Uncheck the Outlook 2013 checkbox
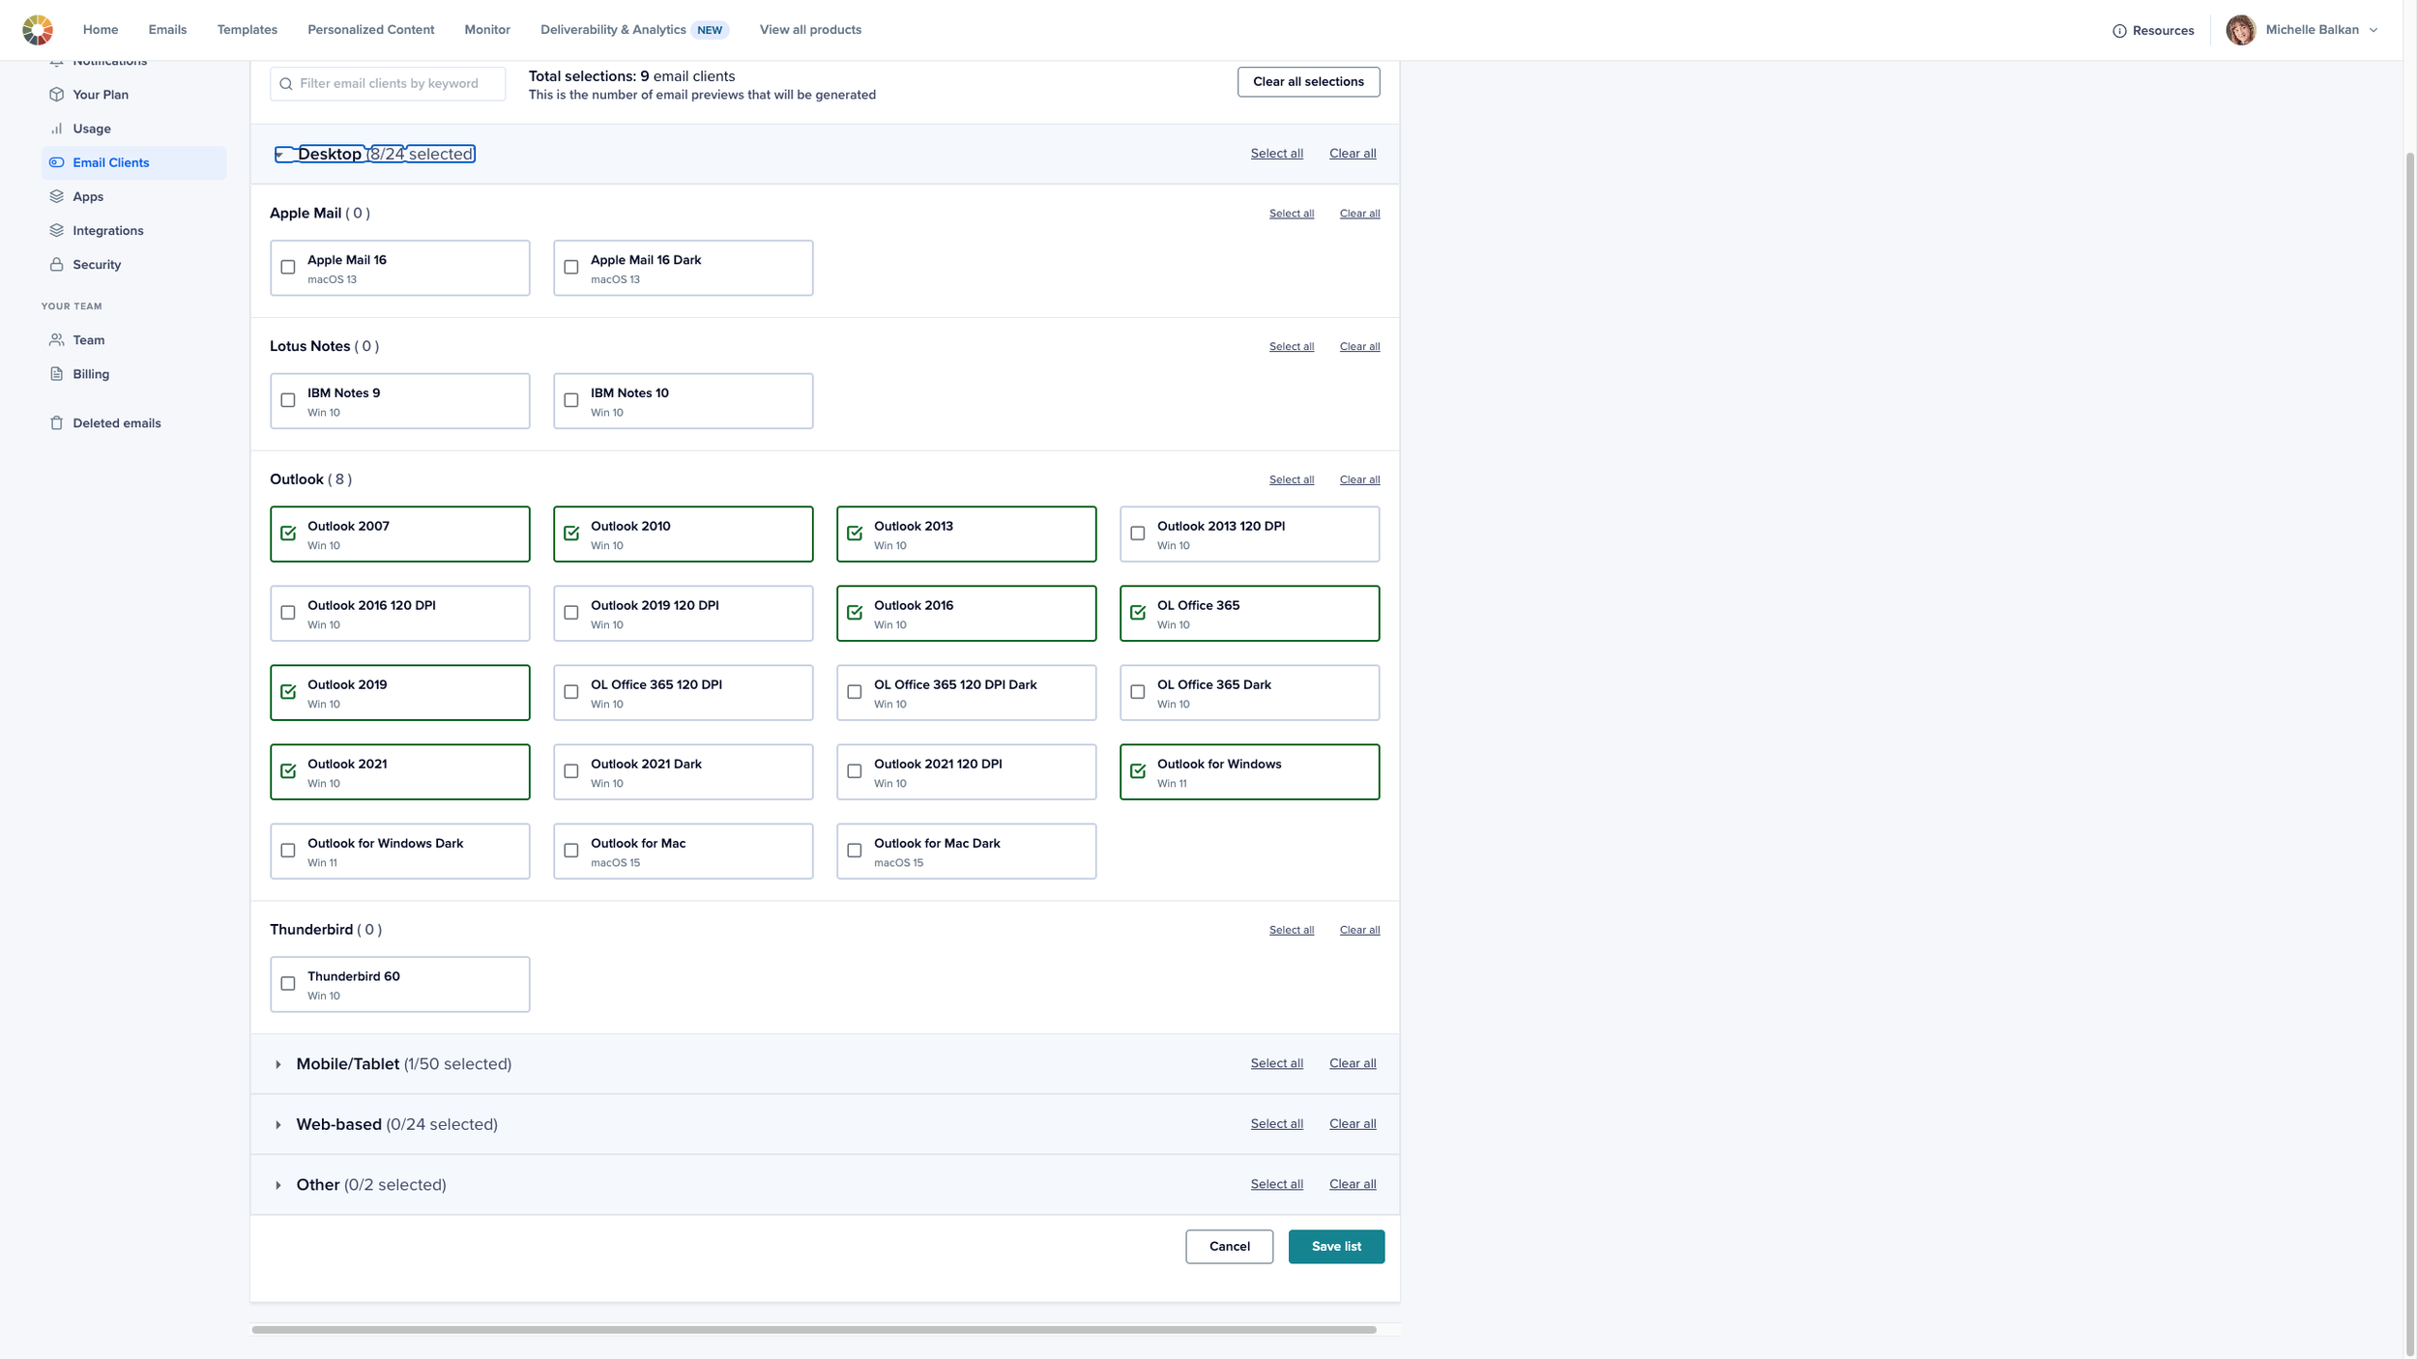 855,534
